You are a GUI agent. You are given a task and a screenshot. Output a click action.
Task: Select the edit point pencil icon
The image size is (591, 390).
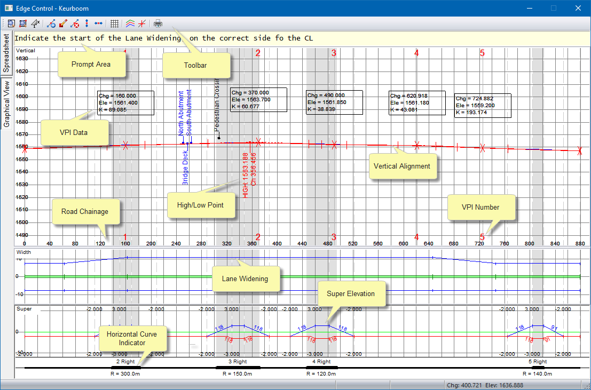pyautogui.click(x=63, y=23)
